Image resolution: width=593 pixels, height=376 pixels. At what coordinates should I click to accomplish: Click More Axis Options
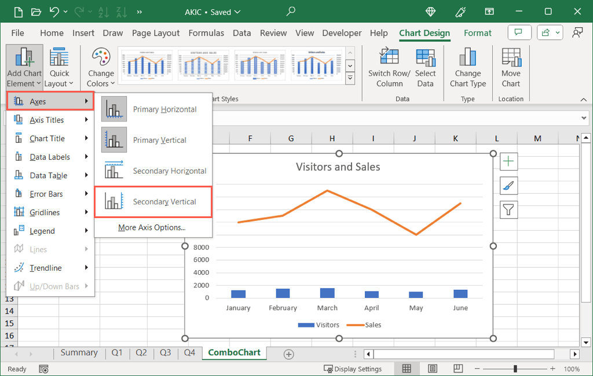coord(152,227)
